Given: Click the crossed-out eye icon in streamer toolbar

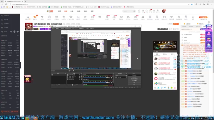Looking at the screenshot, I should point(171,17).
